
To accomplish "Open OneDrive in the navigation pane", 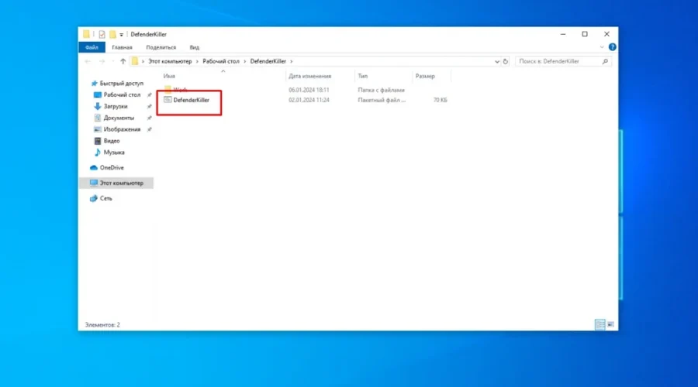I will tap(111, 167).
